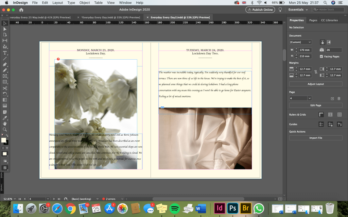The image size is (348, 217).
Task: Toggle show rulers icon
Action: pyautogui.click(x=321, y=115)
